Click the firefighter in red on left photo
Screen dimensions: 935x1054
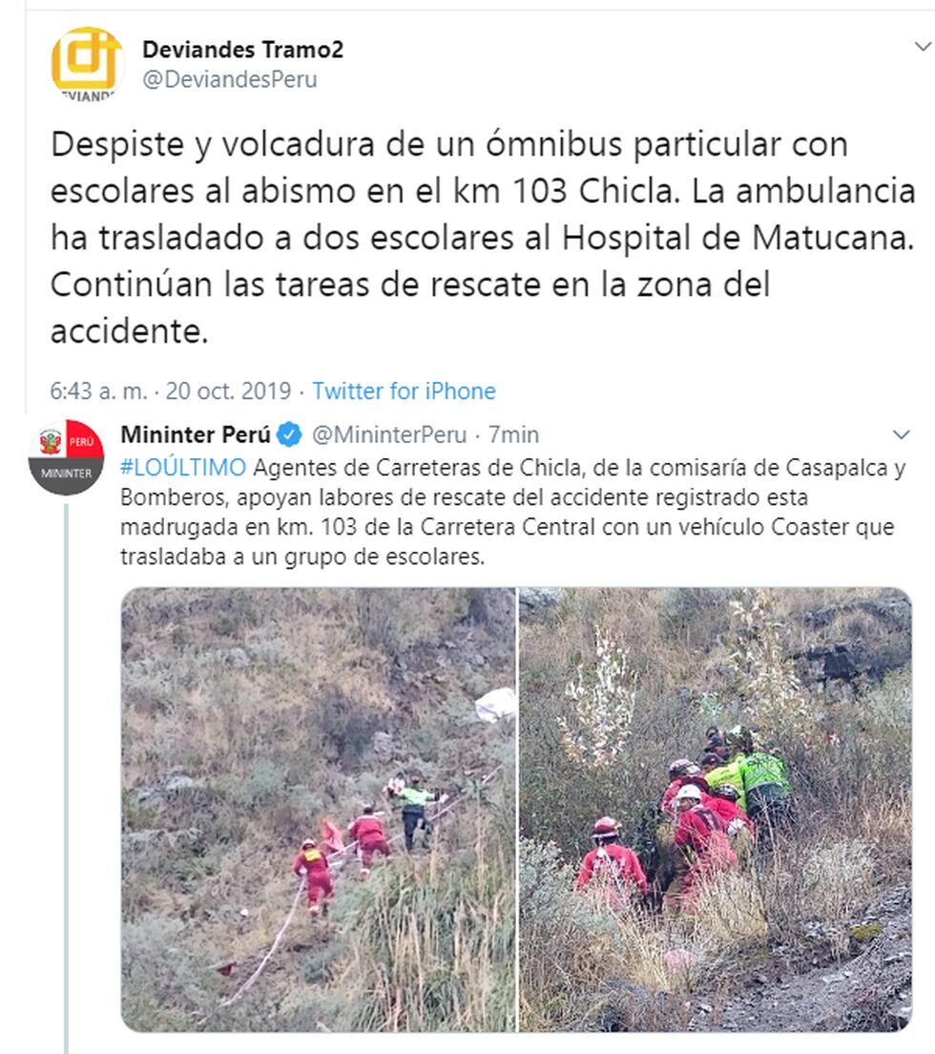314,877
